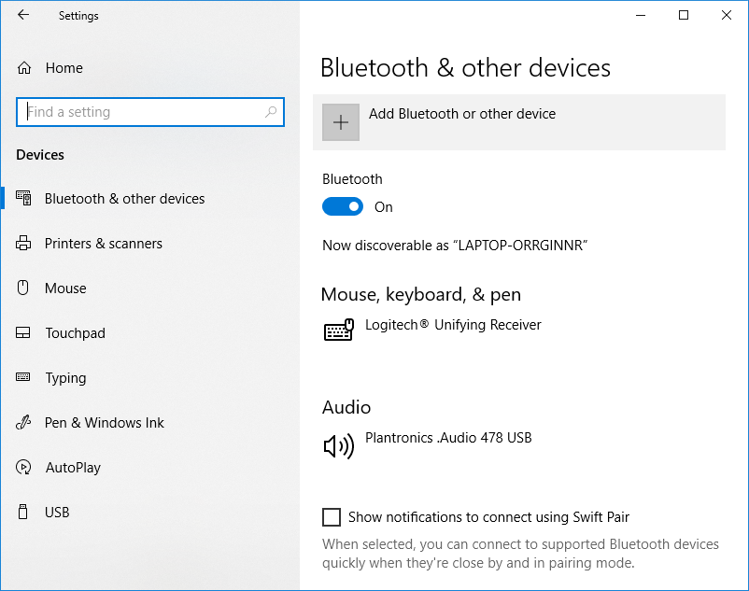Go to Pen & Windows Ink
Viewport: 749px width, 591px height.
click(104, 423)
